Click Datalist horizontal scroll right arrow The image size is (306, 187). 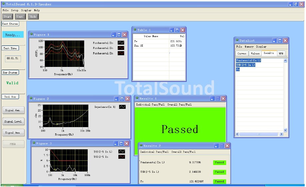pyautogui.click(x=281, y=134)
